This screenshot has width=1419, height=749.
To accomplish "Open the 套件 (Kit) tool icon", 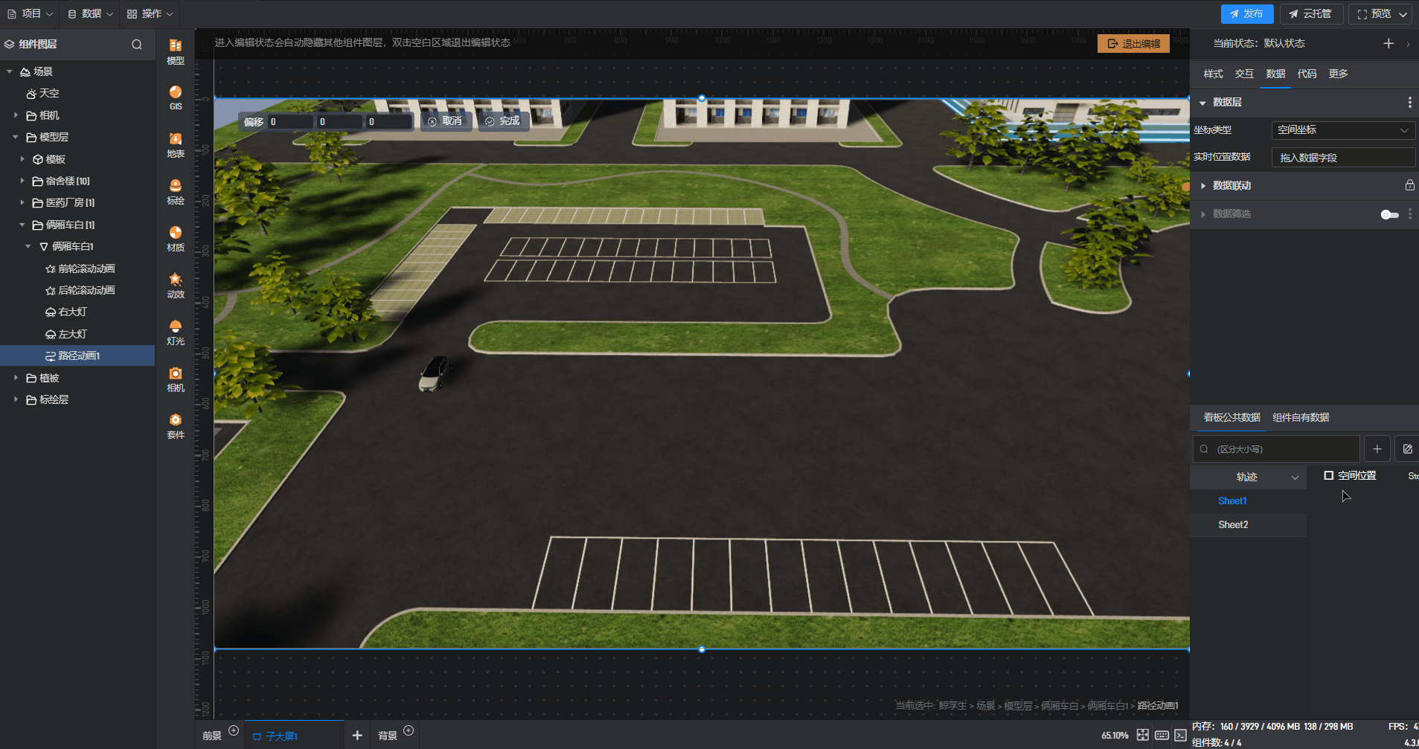I will pyautogui.click(x=176, y=425).
